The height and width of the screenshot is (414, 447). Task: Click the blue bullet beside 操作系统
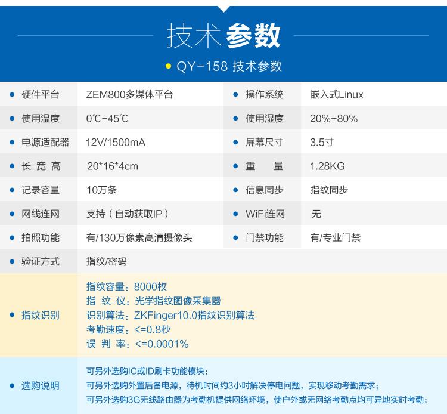236,95
